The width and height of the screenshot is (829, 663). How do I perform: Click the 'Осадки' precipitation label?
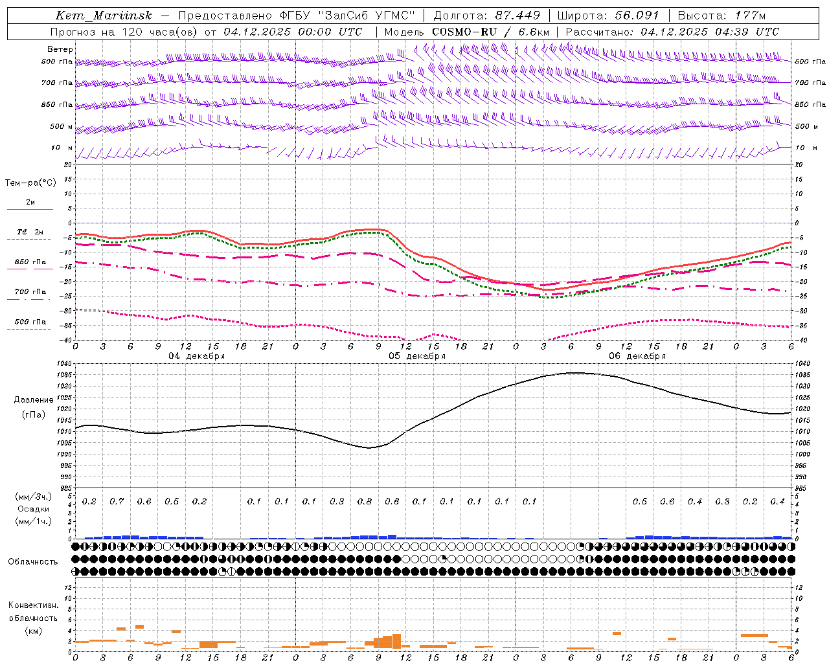coord(34,509)
